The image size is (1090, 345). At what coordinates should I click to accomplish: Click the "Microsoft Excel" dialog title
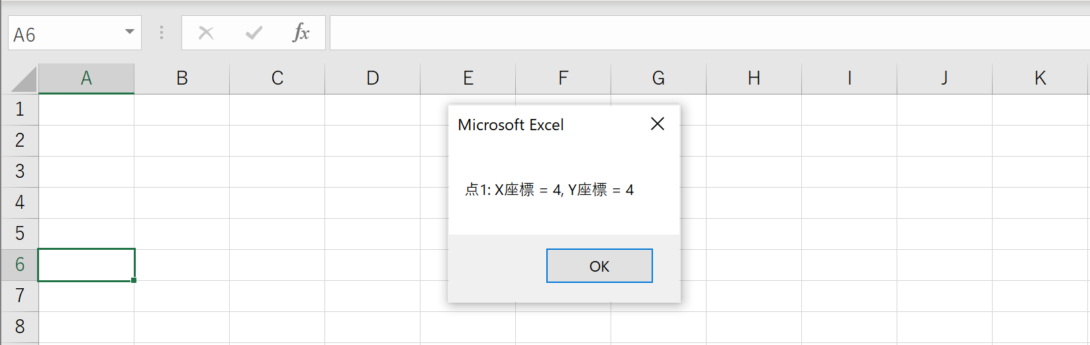[x=511, y=125]
